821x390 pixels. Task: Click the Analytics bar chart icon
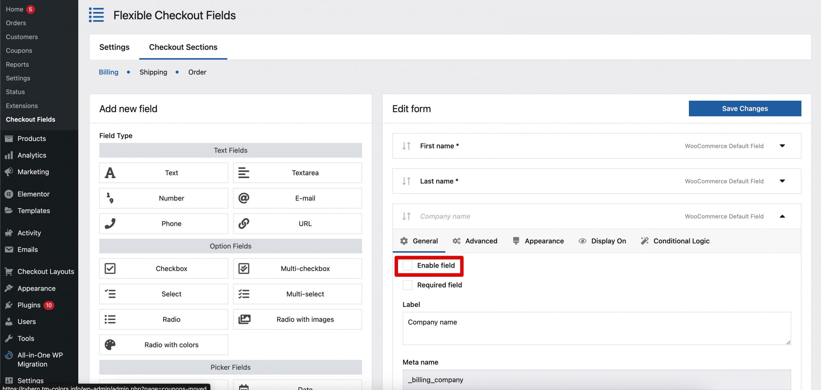tap(9, 155)
